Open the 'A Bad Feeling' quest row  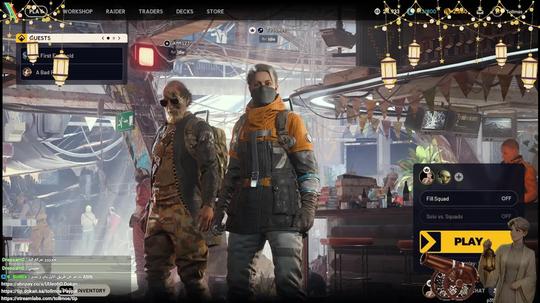click(x=72, y=72)
